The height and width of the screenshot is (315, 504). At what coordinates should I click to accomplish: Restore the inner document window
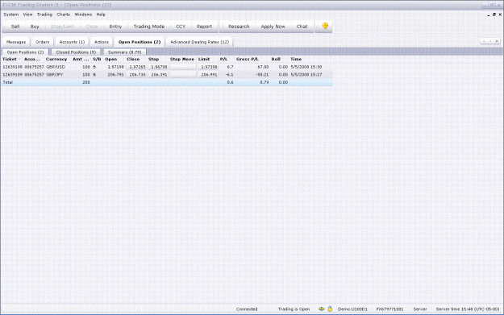pos(494,15)
